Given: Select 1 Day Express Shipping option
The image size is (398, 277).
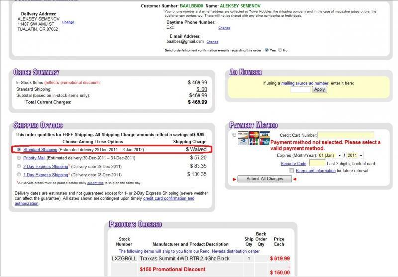Looking at the screenshot, I should [19, 175].
